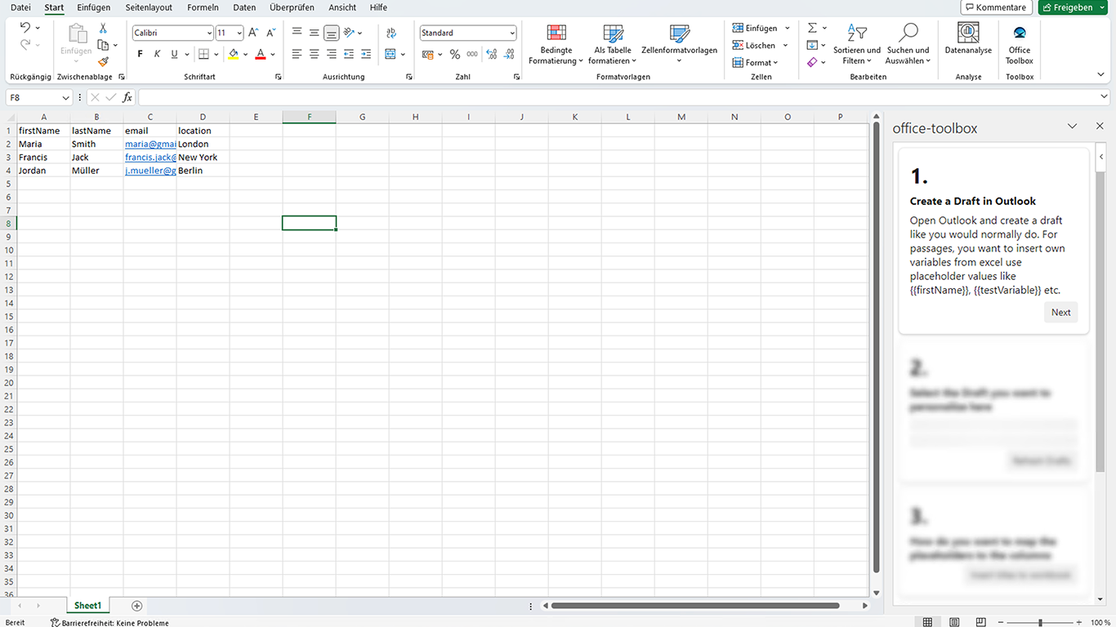The width and height of the screenshot is (1116, 627).
Task: Click the Cut scissors icon
Action: [x=103, y=28]
